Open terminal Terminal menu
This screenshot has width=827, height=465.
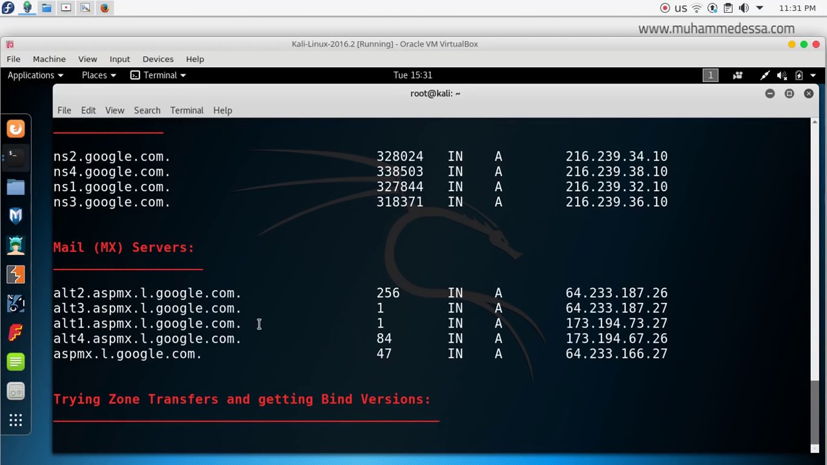[187, 110]
